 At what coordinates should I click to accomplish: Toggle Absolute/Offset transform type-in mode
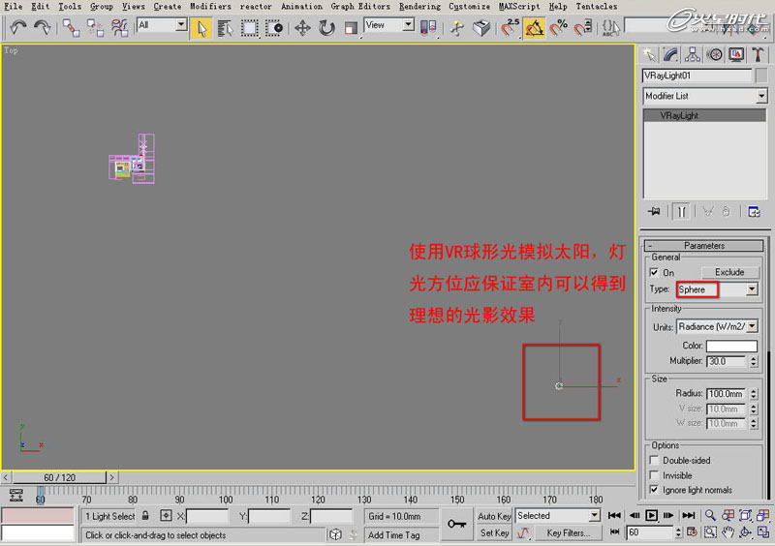pyautogui.click(x=166, y=515)
